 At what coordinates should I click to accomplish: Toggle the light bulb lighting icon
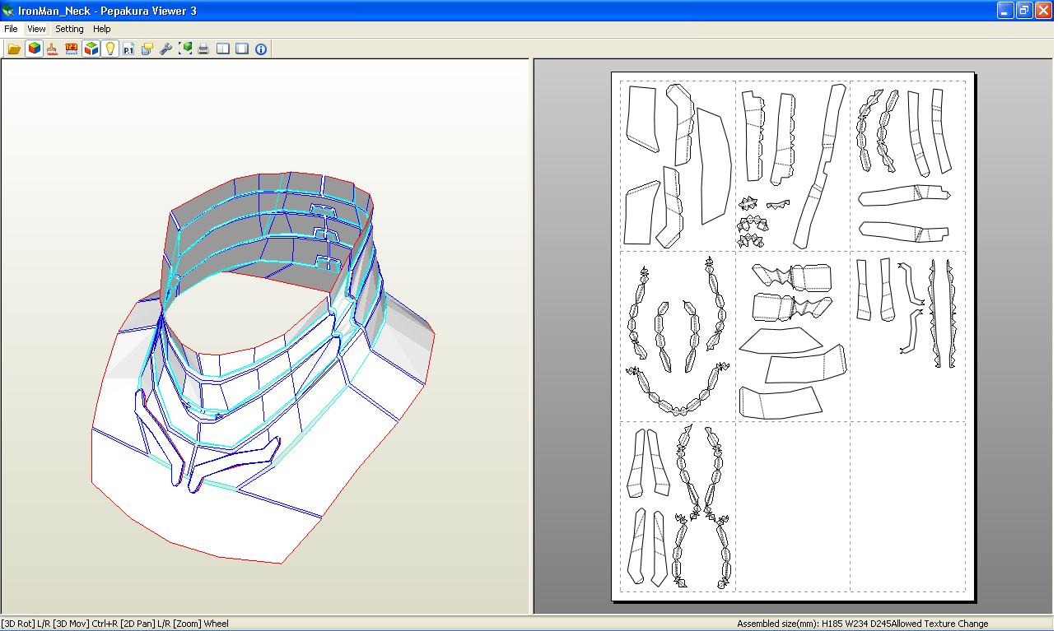click(x=110, y=49)
